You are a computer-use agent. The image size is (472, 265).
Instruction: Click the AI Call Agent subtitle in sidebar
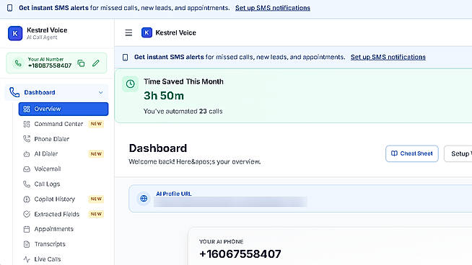(42, 37)
